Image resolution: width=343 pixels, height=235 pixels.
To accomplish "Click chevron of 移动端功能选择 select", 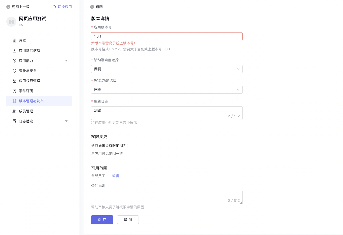I will pyautogui.click(x=238, y=69).
